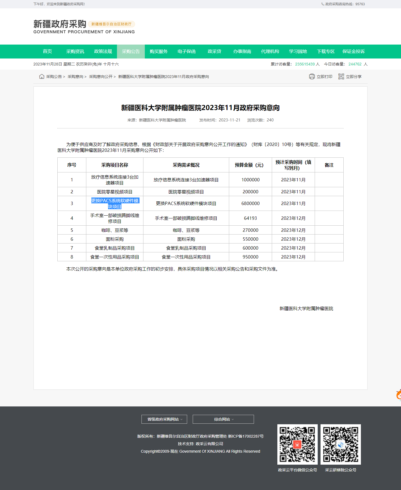
Task: Click the 备注 column header
Action: coord(329,165)
